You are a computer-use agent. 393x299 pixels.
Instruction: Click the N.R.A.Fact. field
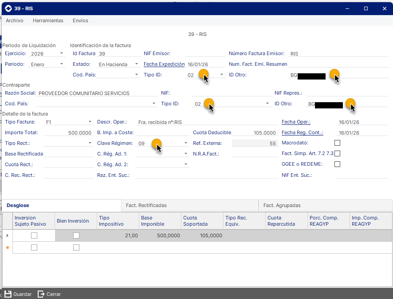[x=255, y=154]
